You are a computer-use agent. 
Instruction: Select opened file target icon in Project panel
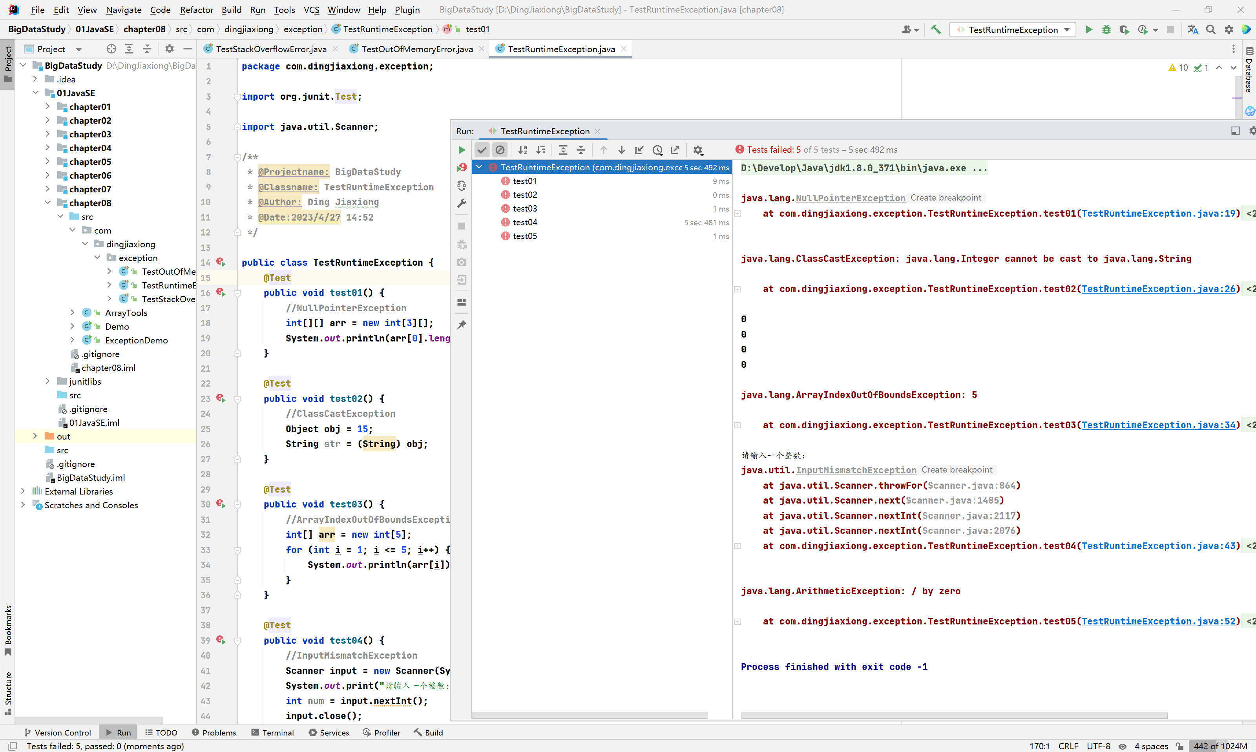(x=111, y=49)
